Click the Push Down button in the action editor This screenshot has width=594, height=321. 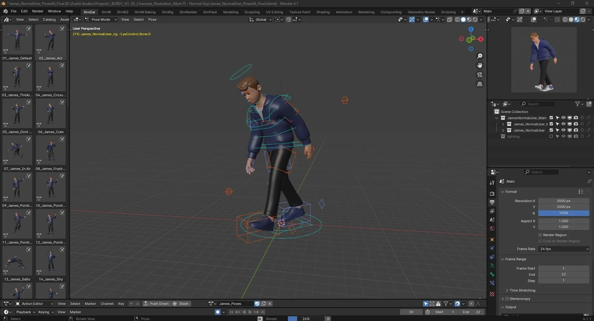(x=157, y=304)
